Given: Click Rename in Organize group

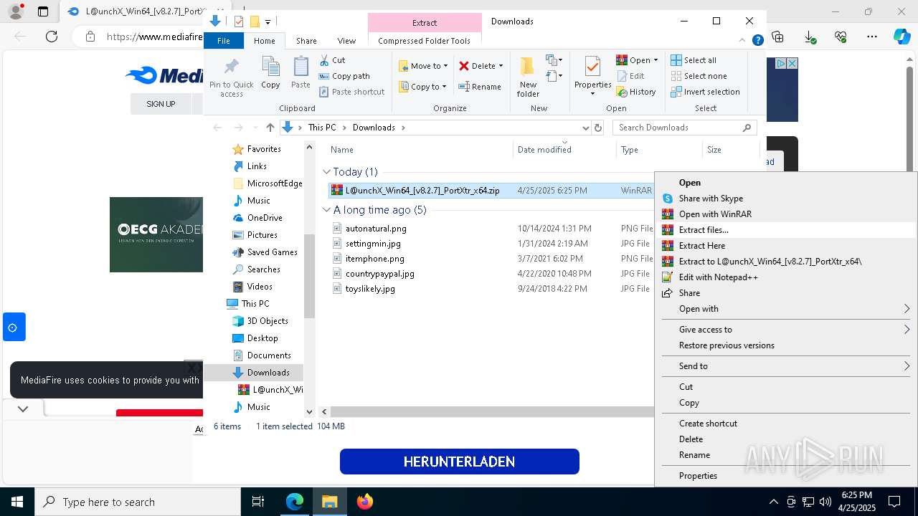Looking at the screenshot, I should 480,87.
